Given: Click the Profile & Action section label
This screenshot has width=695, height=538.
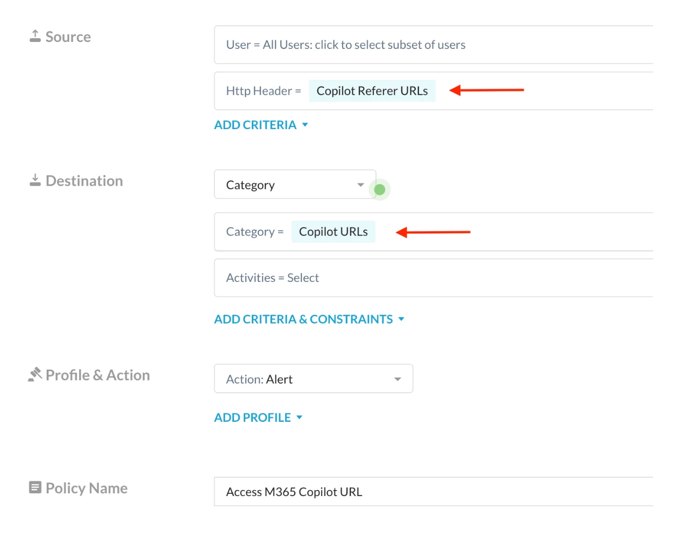Looking at the screenshot, I should [x=98, y=375].
